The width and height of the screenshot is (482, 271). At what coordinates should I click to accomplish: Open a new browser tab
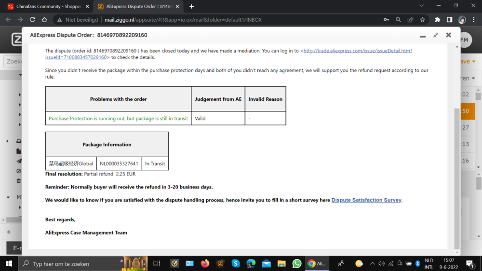tap(191, 6)
